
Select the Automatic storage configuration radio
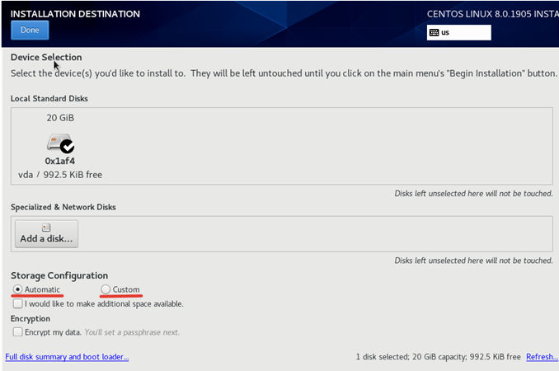[17, 289]
